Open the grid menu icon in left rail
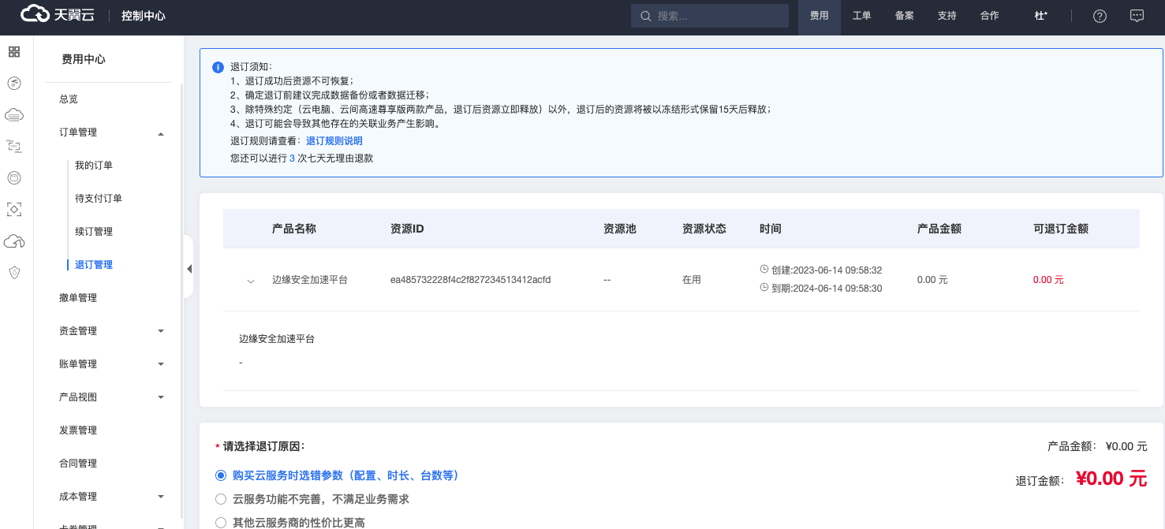The image size is (1165, 529). tap(14, 52)
